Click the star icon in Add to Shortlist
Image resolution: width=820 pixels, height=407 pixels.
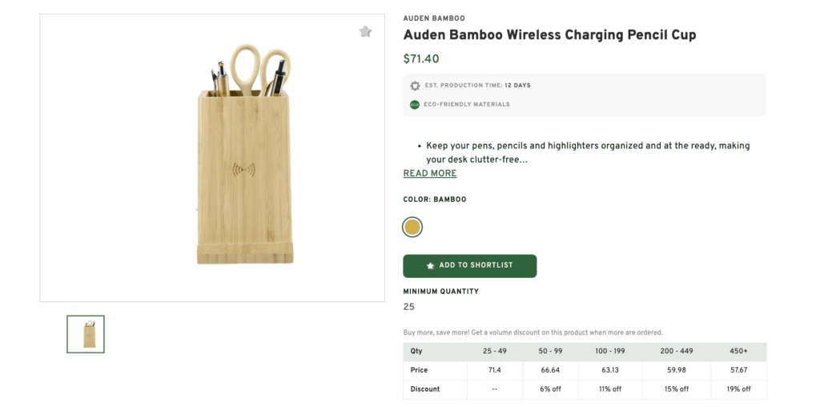click(431, 265)
